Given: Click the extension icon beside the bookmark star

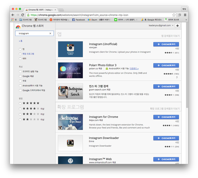Looking at the screenshot, I should click(179, 15).
